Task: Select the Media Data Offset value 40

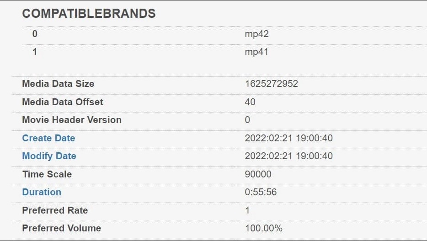Action: pyautogui.click(x=250, y=102)
